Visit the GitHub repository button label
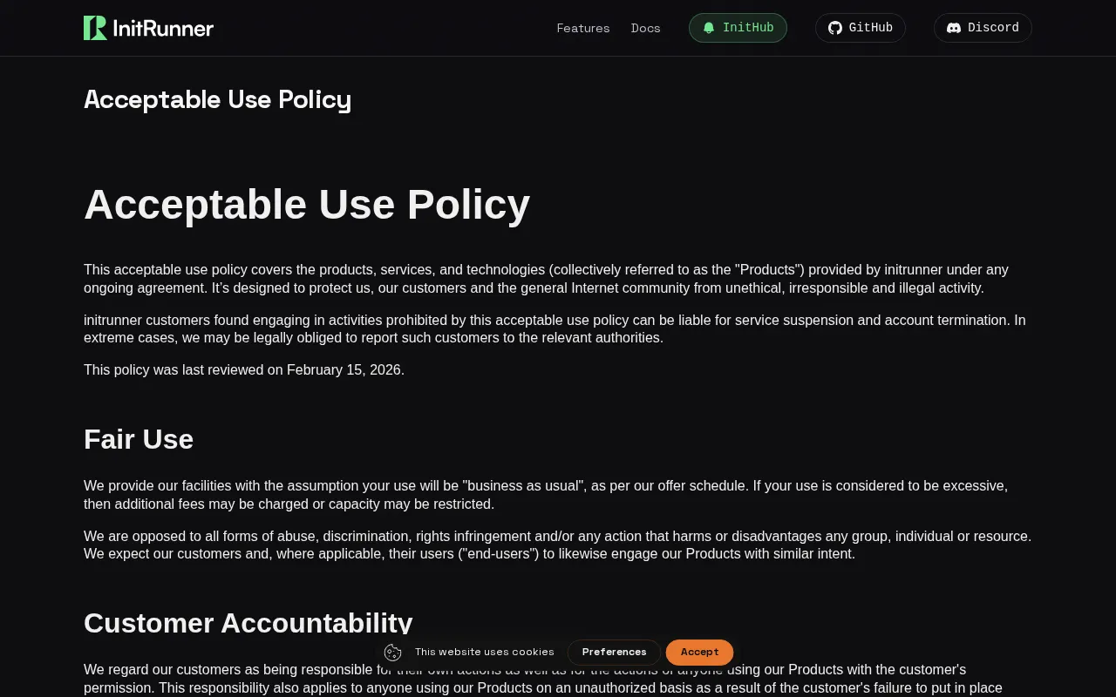Screen dimensions: 1116x697 point(871,28)
